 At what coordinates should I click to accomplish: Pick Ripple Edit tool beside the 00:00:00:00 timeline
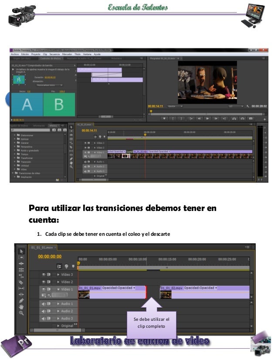(21, 264)
